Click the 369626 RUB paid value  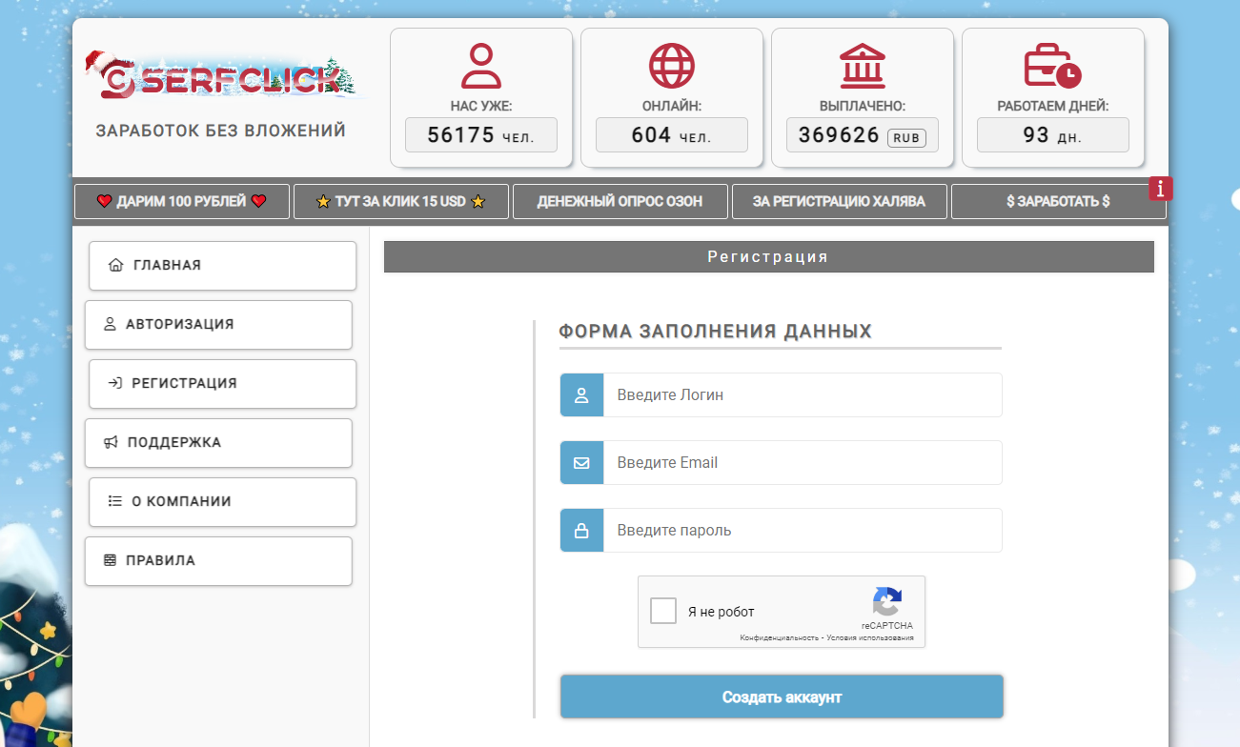[x=863, y=135]
